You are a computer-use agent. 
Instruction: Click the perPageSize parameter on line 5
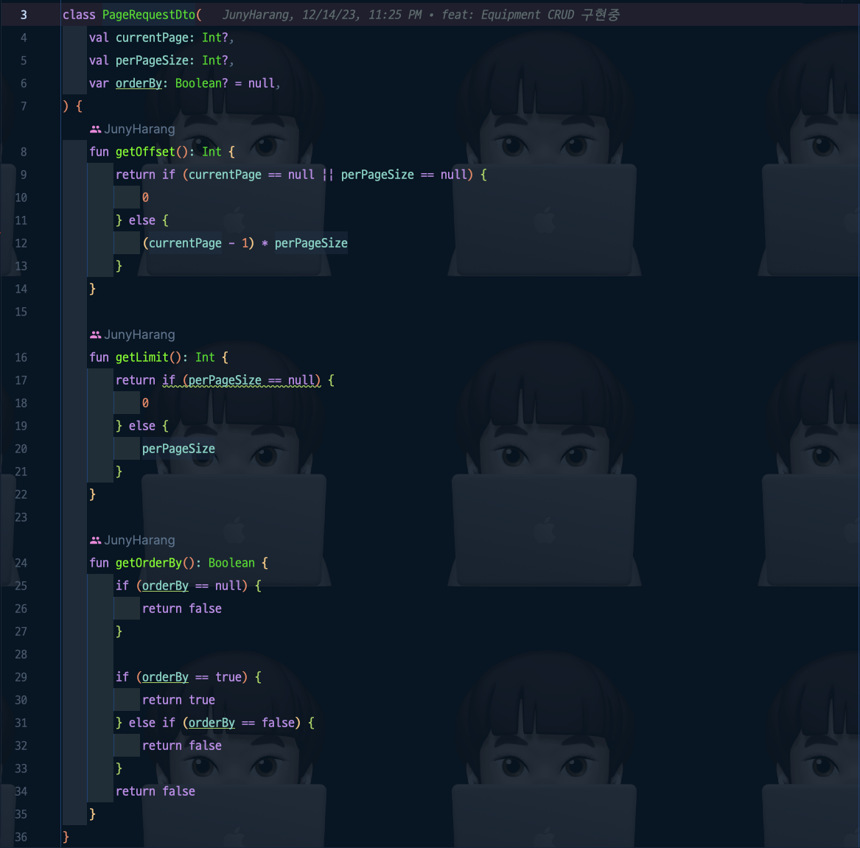tap(152, 61)
